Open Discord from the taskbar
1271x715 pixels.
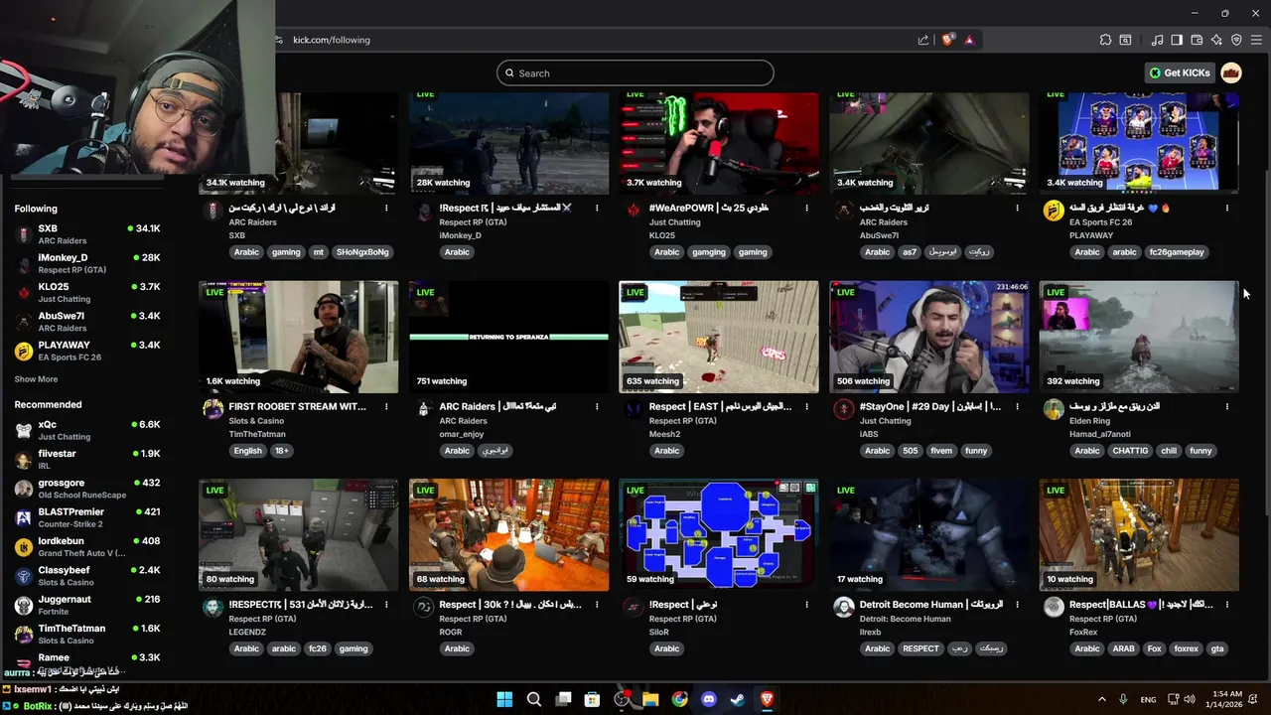[x=709, y=699]
